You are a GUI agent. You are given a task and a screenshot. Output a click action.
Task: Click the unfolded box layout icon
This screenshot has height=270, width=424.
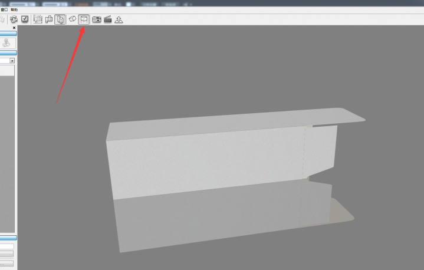tap(49, 19)
